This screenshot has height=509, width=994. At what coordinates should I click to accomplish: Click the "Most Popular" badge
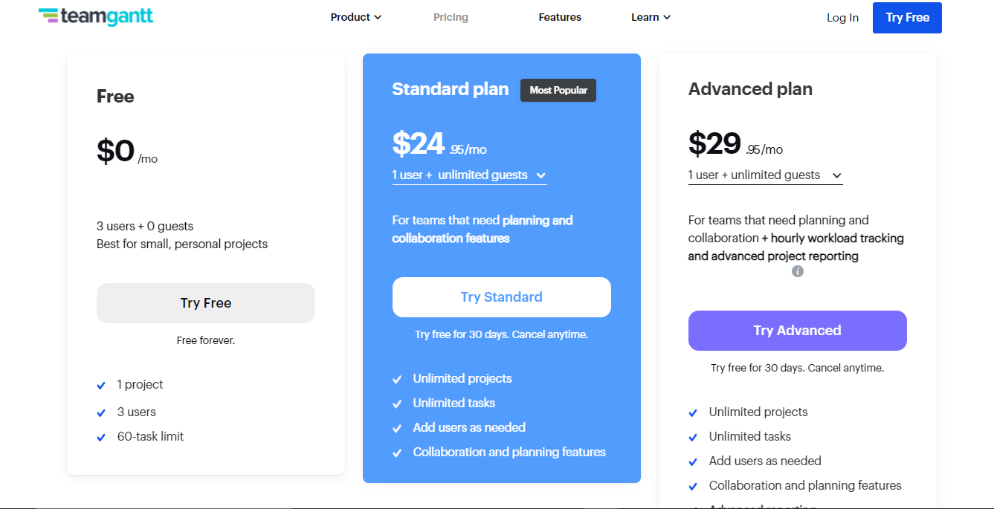pos(558,90)
